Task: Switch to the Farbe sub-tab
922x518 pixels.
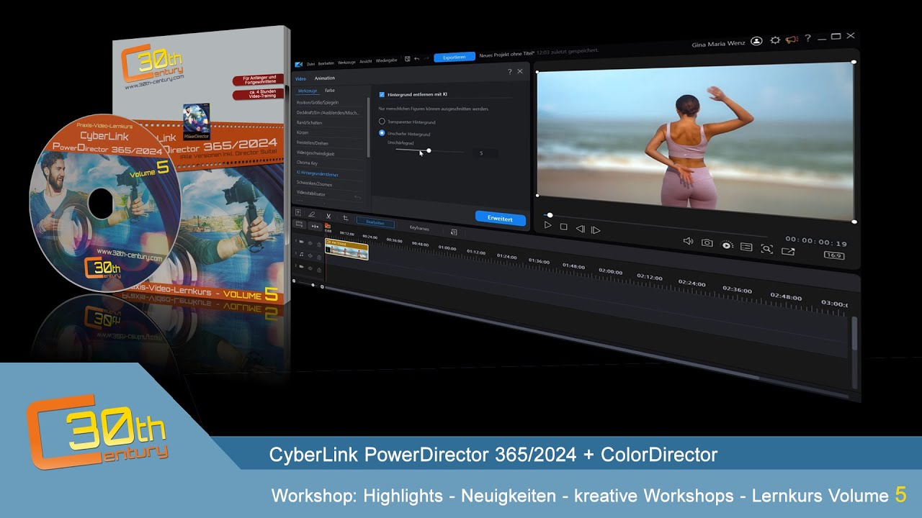Action: (330, 91)
